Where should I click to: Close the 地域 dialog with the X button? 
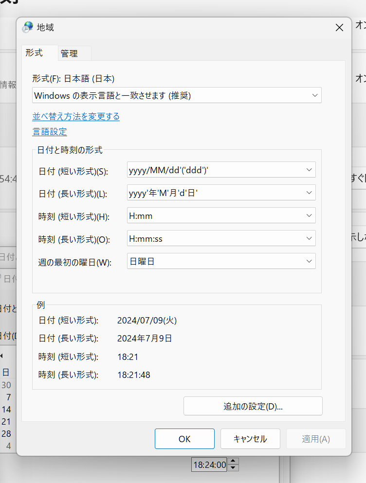point(339,28)
